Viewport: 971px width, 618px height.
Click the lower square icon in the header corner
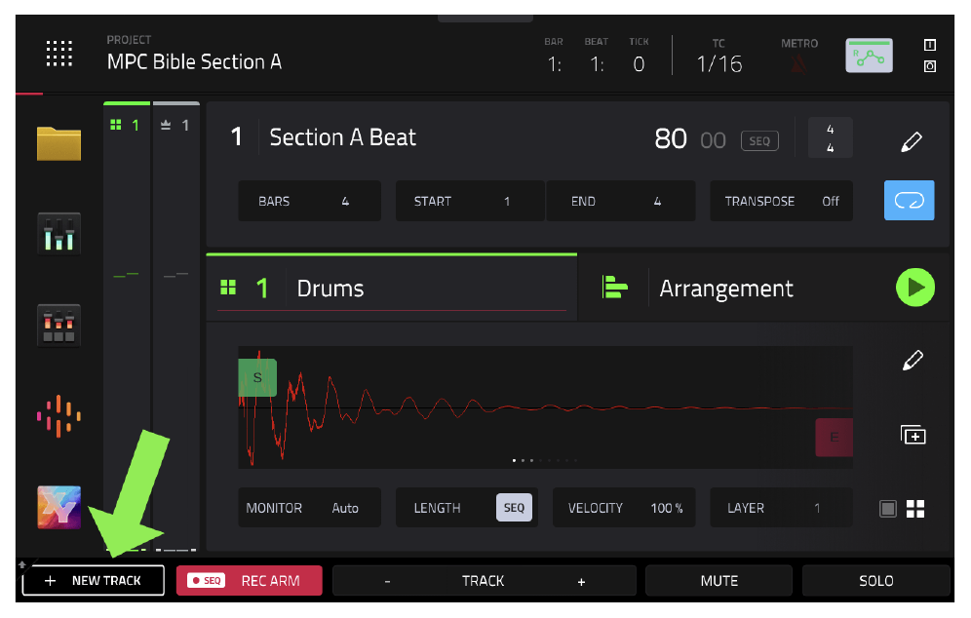tap(929, 66)
